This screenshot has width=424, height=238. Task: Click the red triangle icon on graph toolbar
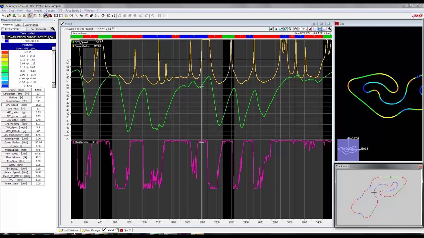tap(309, 29)
